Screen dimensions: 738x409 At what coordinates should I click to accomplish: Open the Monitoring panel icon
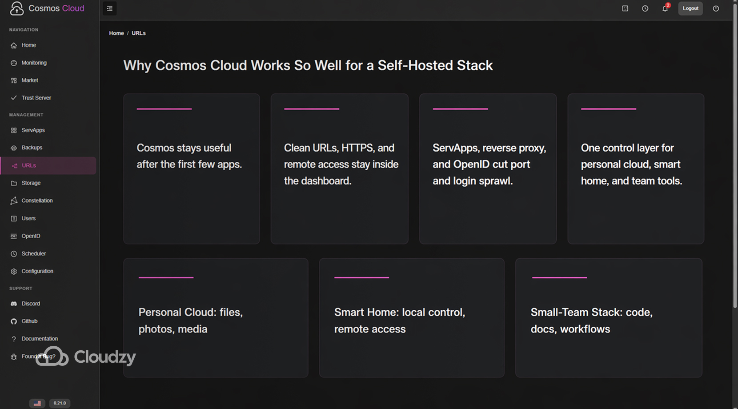point(14,63)
